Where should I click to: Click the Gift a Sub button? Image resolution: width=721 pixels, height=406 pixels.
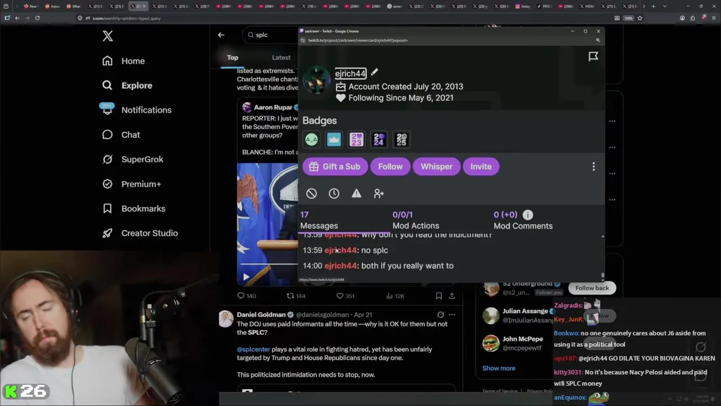[x=335, y=166]
